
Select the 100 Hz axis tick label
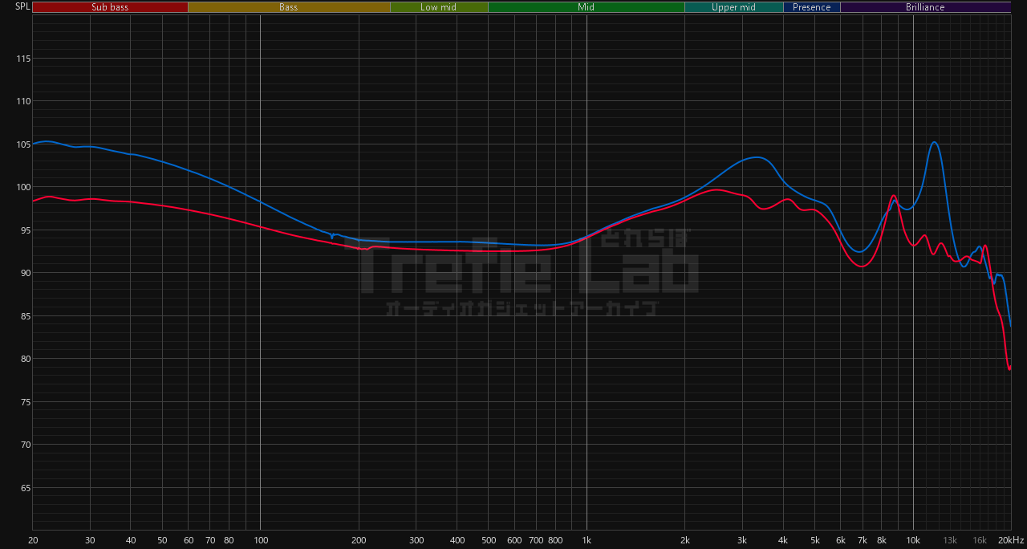260,540
